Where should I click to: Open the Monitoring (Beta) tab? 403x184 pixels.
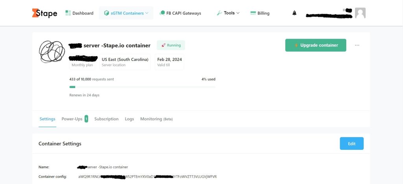pos(157,119)
